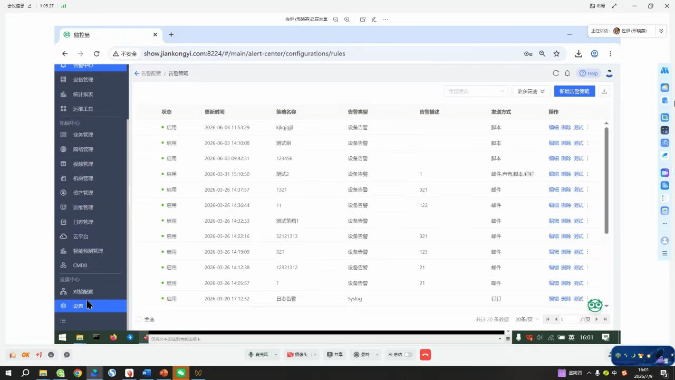The width and height of the screenshot is (675, 380).
Task: Collapse sidebar using bottom list icon
Action: [x=63, y=321]
